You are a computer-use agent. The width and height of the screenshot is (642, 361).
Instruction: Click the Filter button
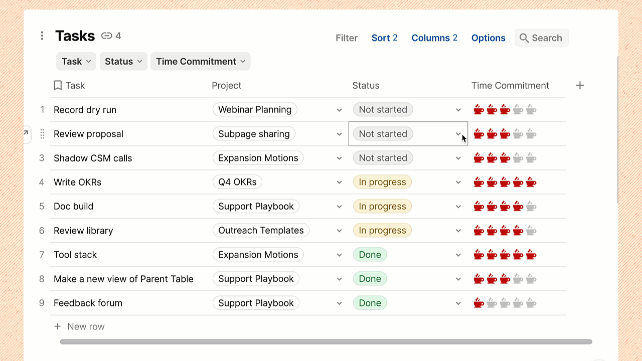tap(347, 38)
